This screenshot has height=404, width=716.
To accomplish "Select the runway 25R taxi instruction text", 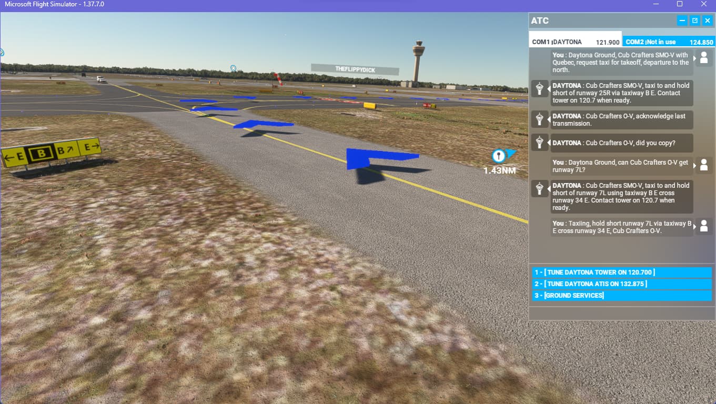I will point(622,93).
